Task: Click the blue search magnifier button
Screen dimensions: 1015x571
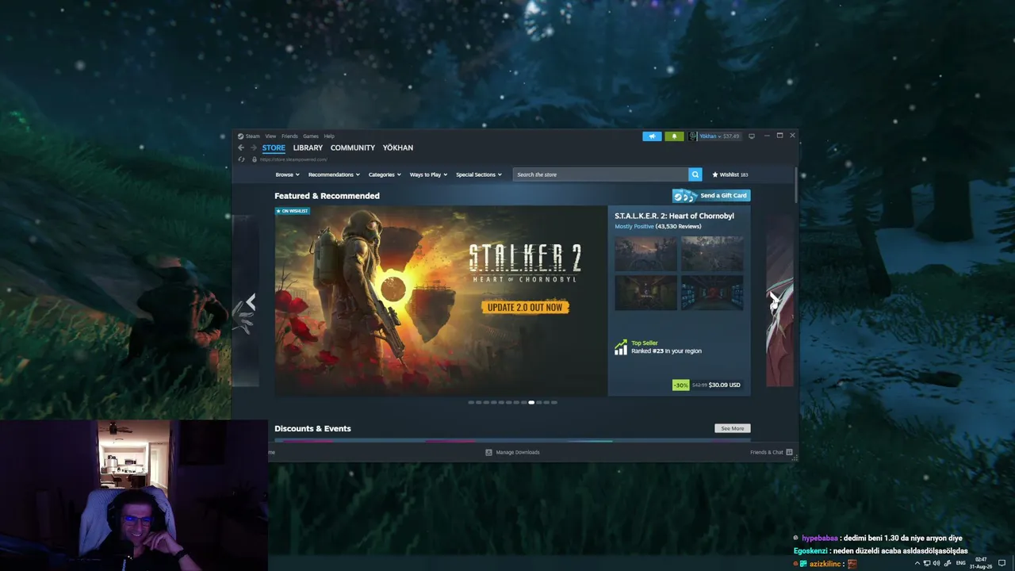Action: tap(695, 174)
